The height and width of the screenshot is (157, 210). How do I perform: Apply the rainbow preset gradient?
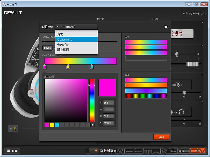click(146, 80)
